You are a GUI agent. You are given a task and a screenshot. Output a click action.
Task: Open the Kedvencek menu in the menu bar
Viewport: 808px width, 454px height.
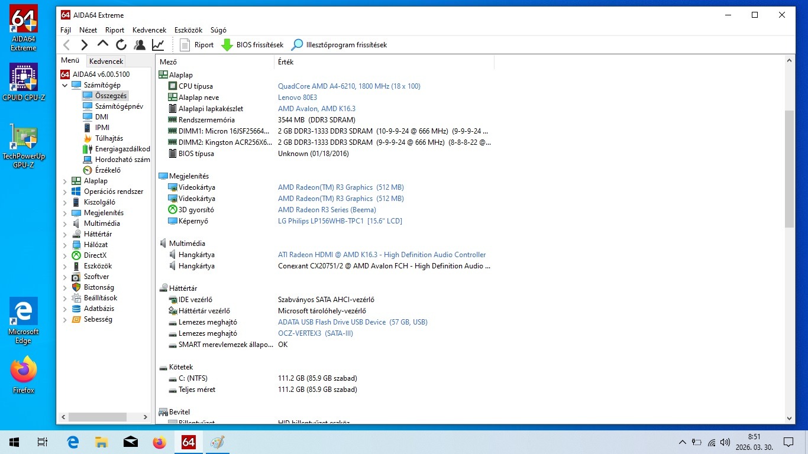(149, 30)
